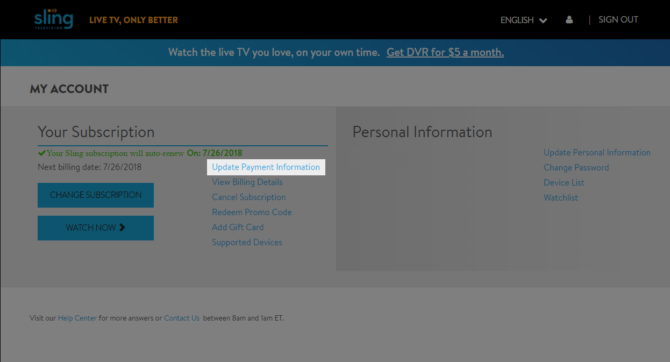This screenshot has width=670, height=362.
Task: View Billing Details link
Action: pyautogui.click(x=247, y=182)
